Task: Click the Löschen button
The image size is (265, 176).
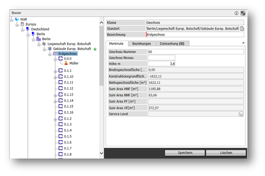Action: pos(226,153)
